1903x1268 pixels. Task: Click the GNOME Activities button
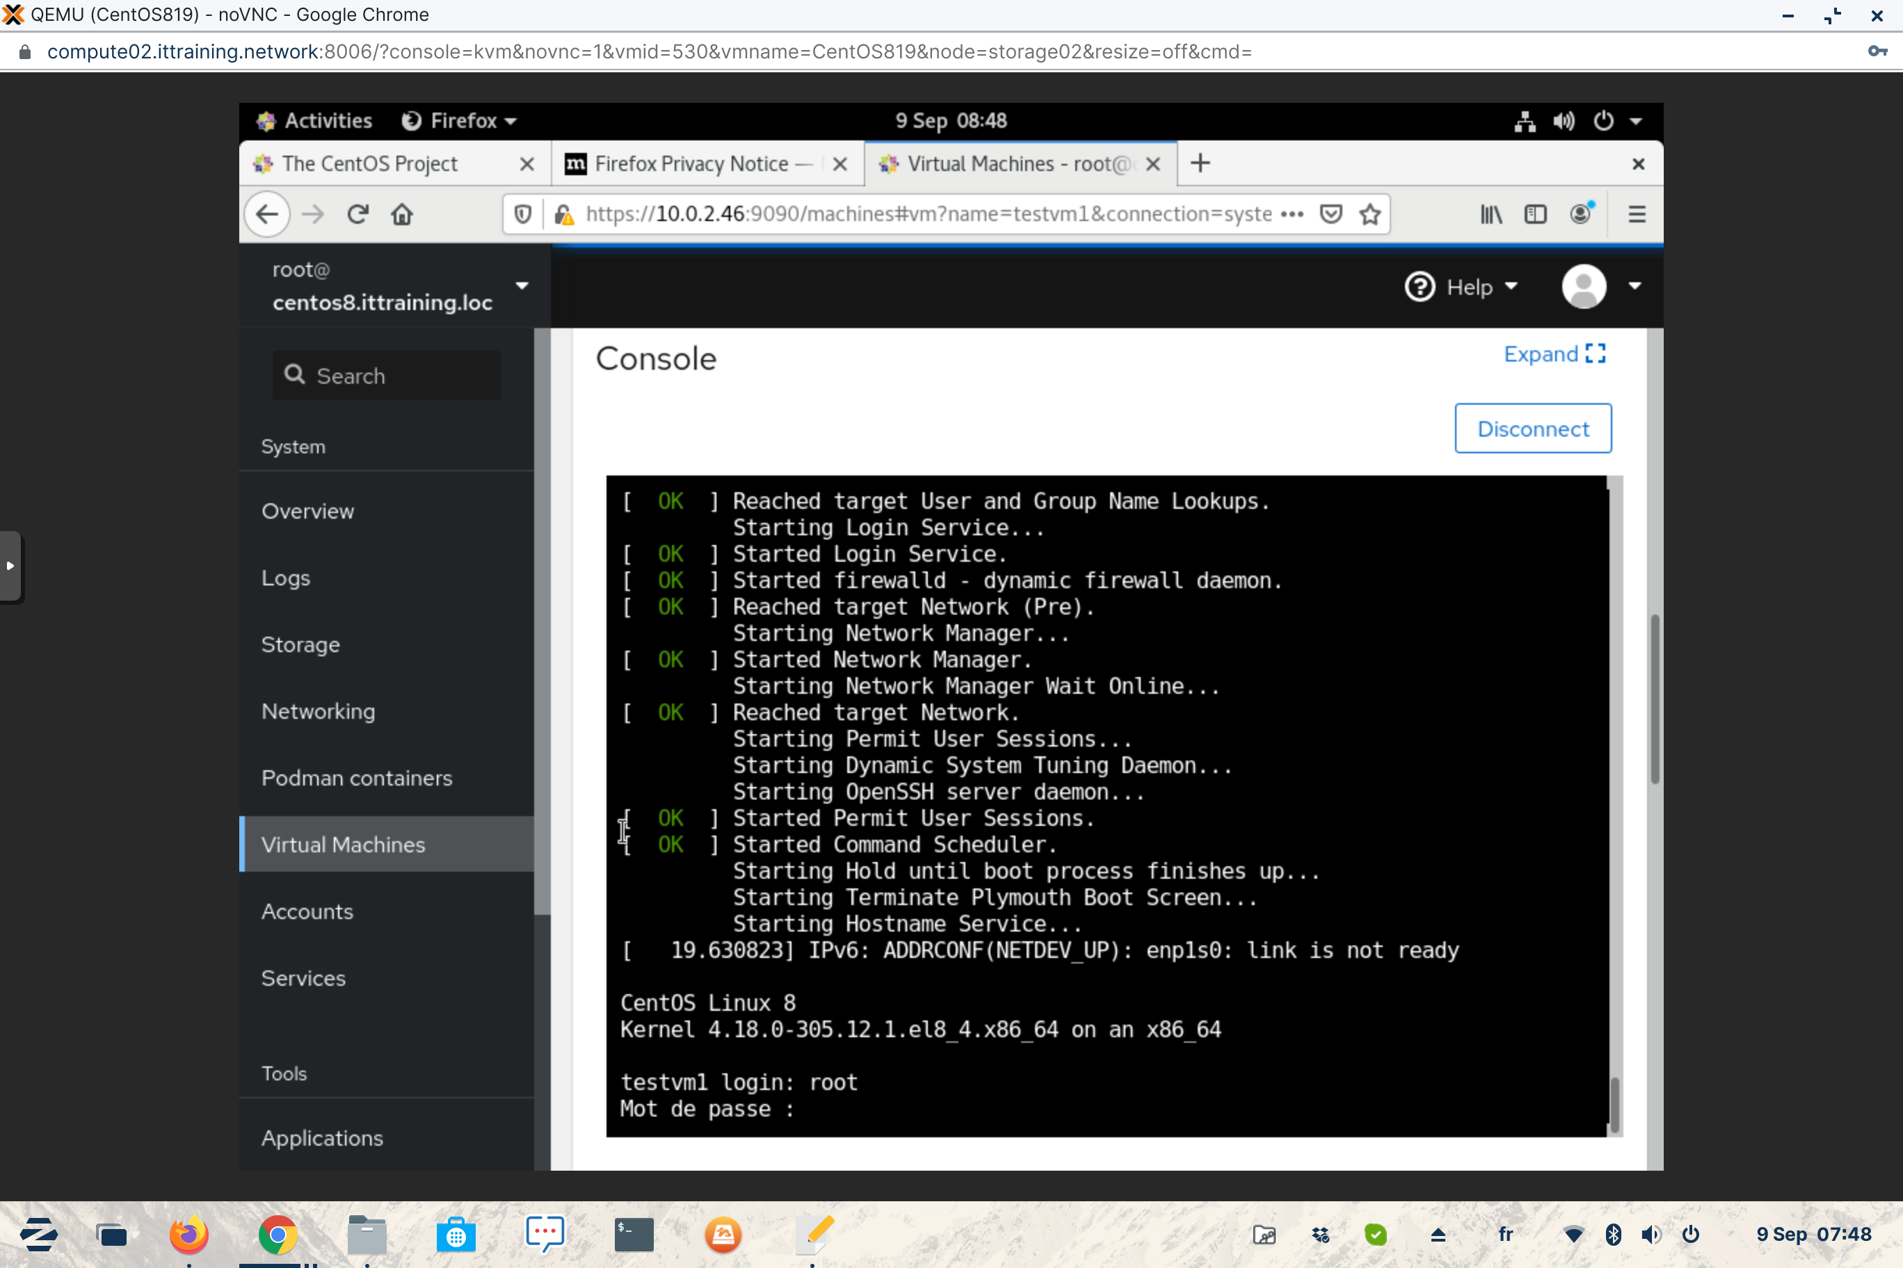click(314, 120)
